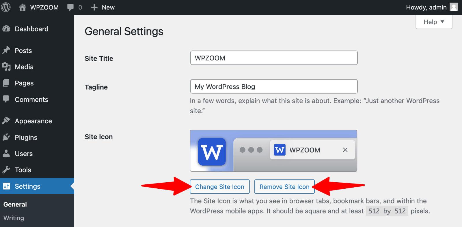Click the General Settings heading
This screenshot has width=462, height=227.
[x=124, y=31]
